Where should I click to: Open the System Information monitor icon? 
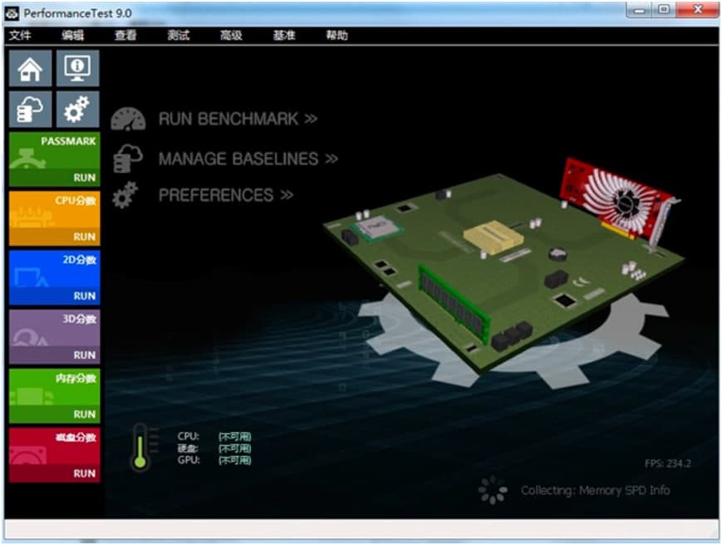tap(77, 68)
